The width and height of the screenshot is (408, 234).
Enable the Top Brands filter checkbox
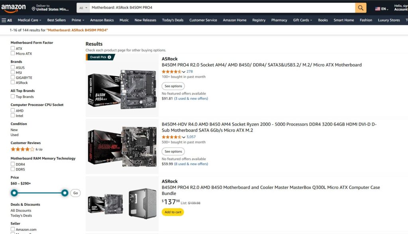pos(13,96)
